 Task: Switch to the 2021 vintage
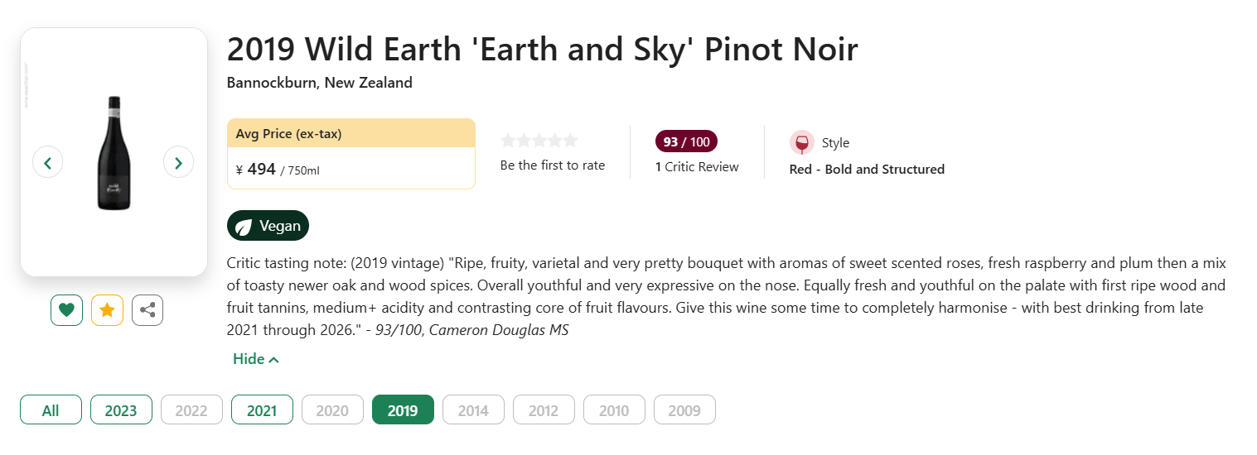tap(262, 410)
